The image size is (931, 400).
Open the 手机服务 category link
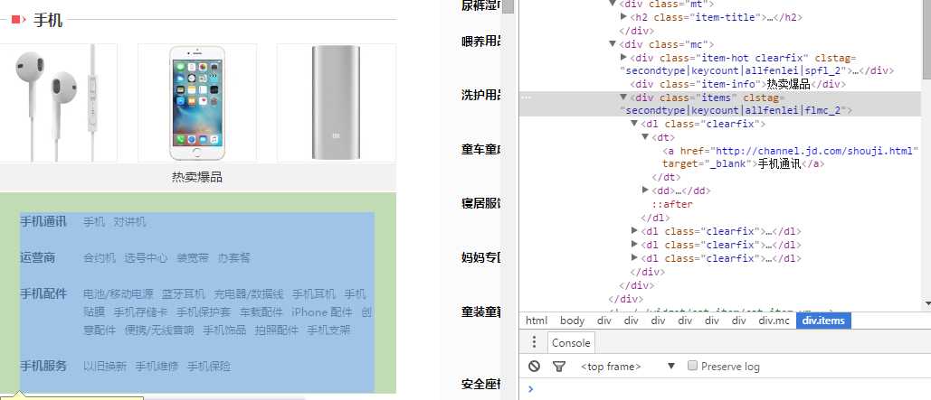43,366
